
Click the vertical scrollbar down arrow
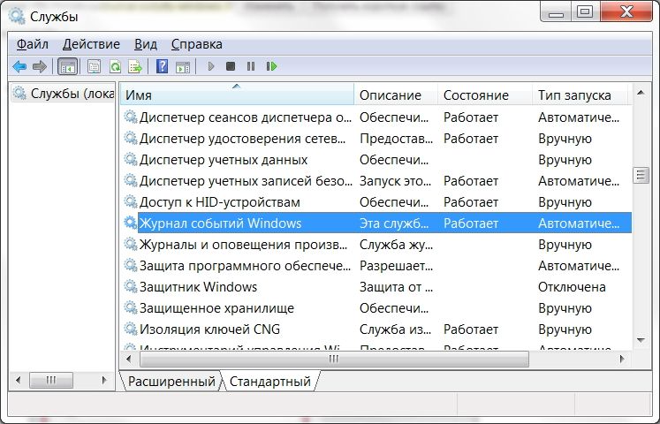coord(641,340)
